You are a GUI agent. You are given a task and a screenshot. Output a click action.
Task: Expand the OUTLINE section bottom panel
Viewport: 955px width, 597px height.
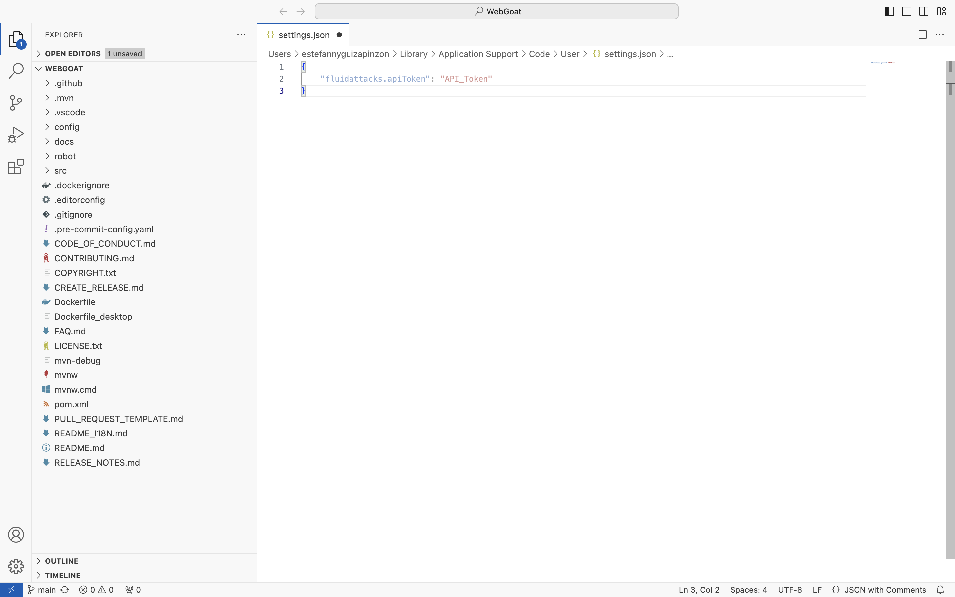coord(38,561)
